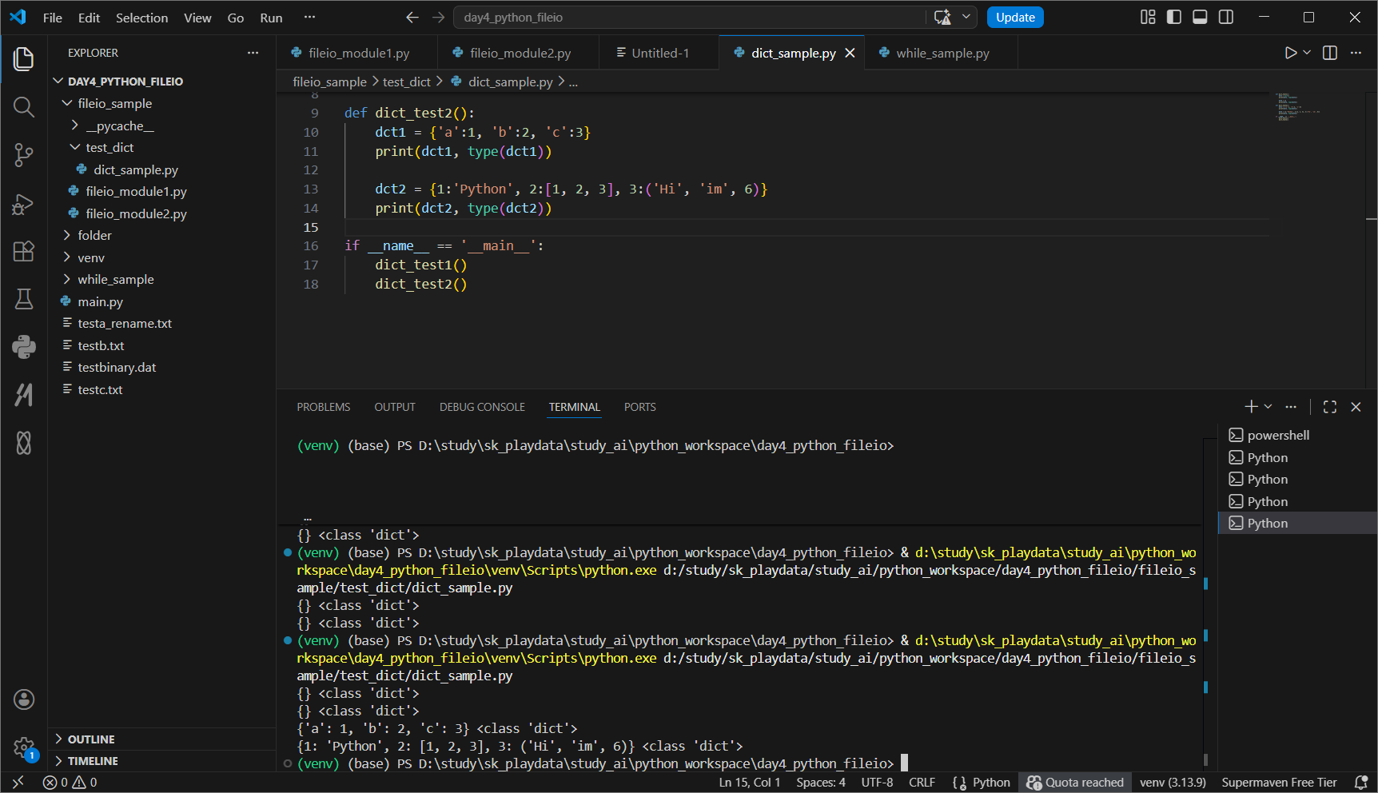
Task: Open the Manage gear icon
Action: (24, 748)
